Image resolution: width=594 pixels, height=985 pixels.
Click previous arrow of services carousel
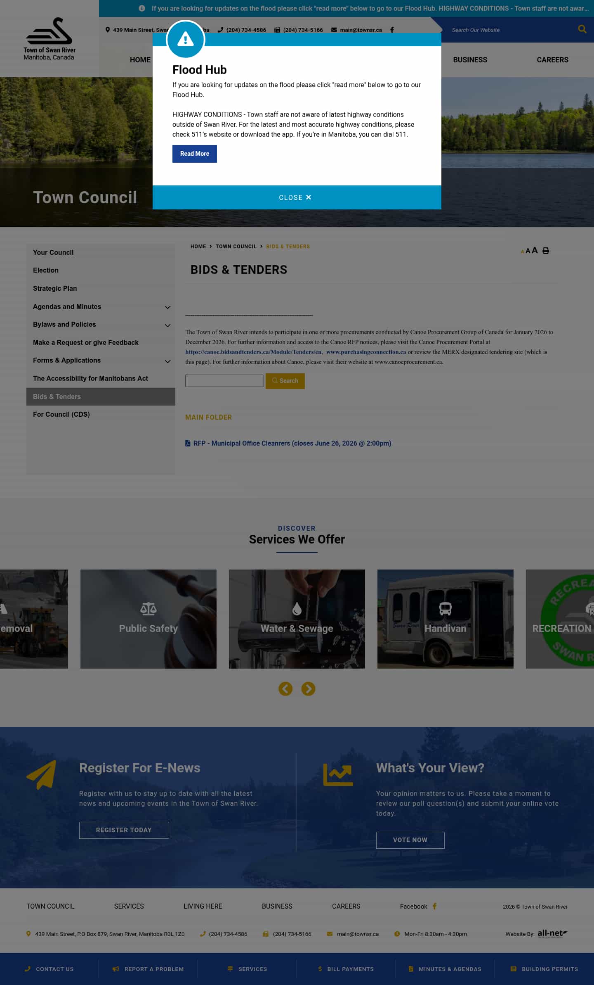pos(285,688)
